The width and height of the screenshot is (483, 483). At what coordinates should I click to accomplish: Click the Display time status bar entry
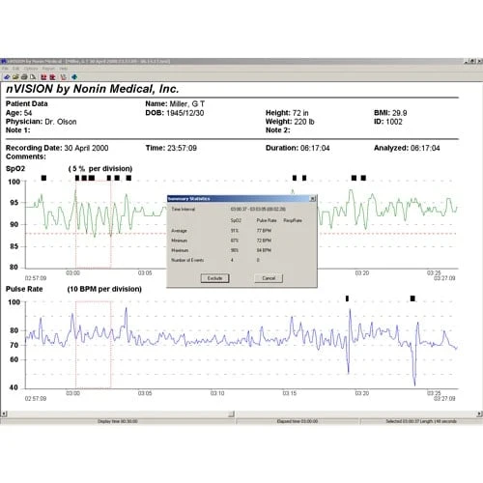coord(118,421)
